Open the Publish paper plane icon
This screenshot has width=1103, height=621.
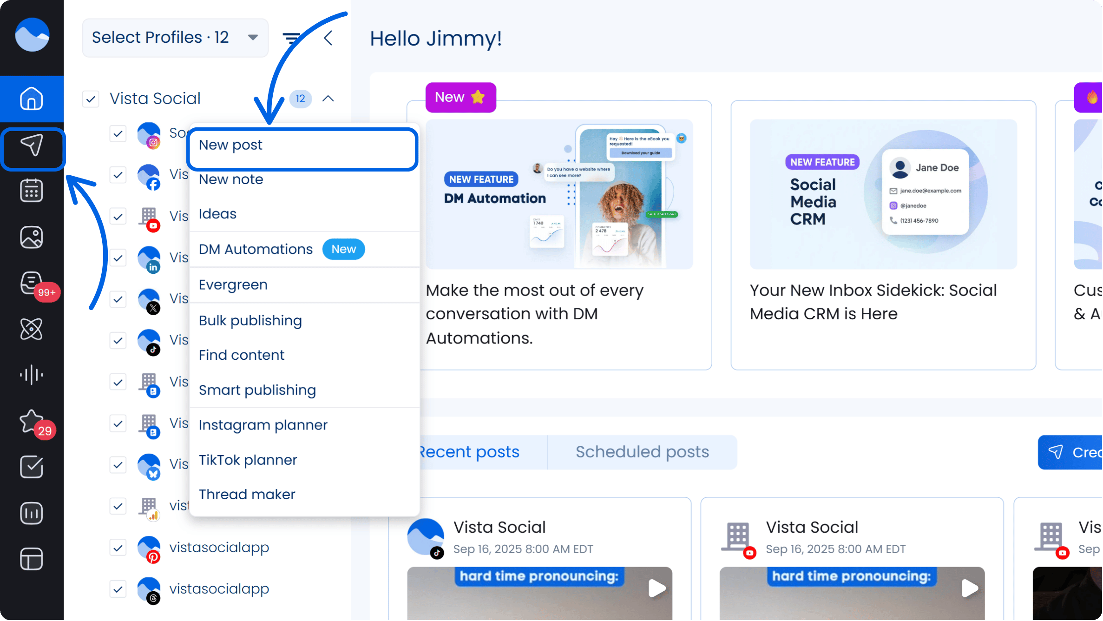[x=32, y=145]
